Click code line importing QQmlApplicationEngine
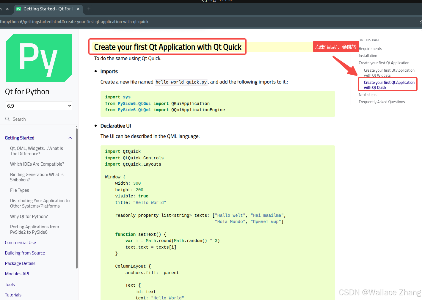Screen dimensions: 422x300 pos(165,110)
